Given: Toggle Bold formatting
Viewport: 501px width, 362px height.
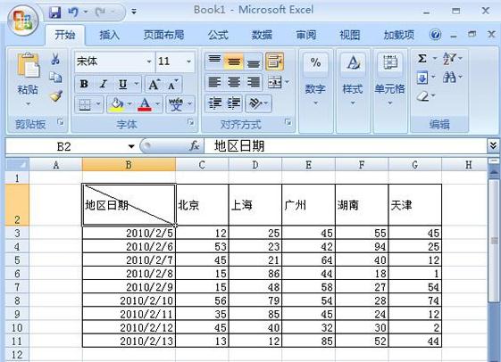Looking at the screenshot, I should coord(84,84).
